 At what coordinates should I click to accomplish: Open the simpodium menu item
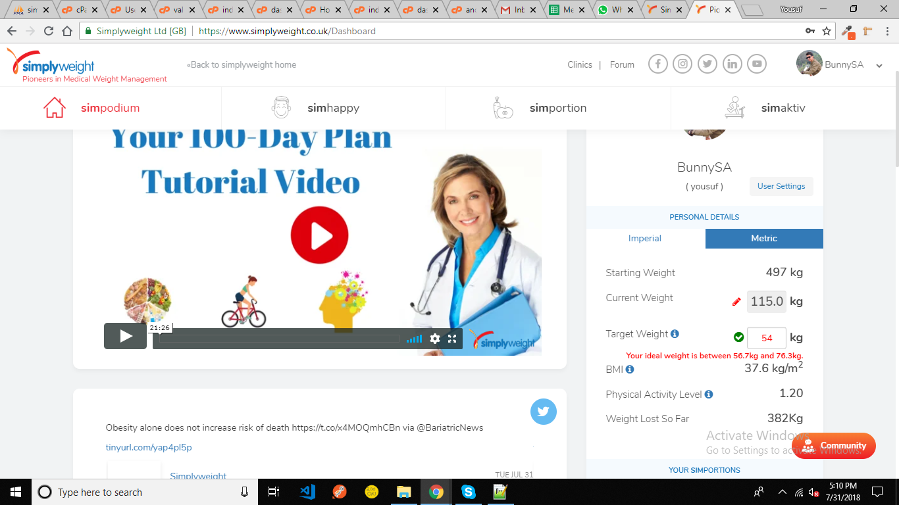pos(111,108)
